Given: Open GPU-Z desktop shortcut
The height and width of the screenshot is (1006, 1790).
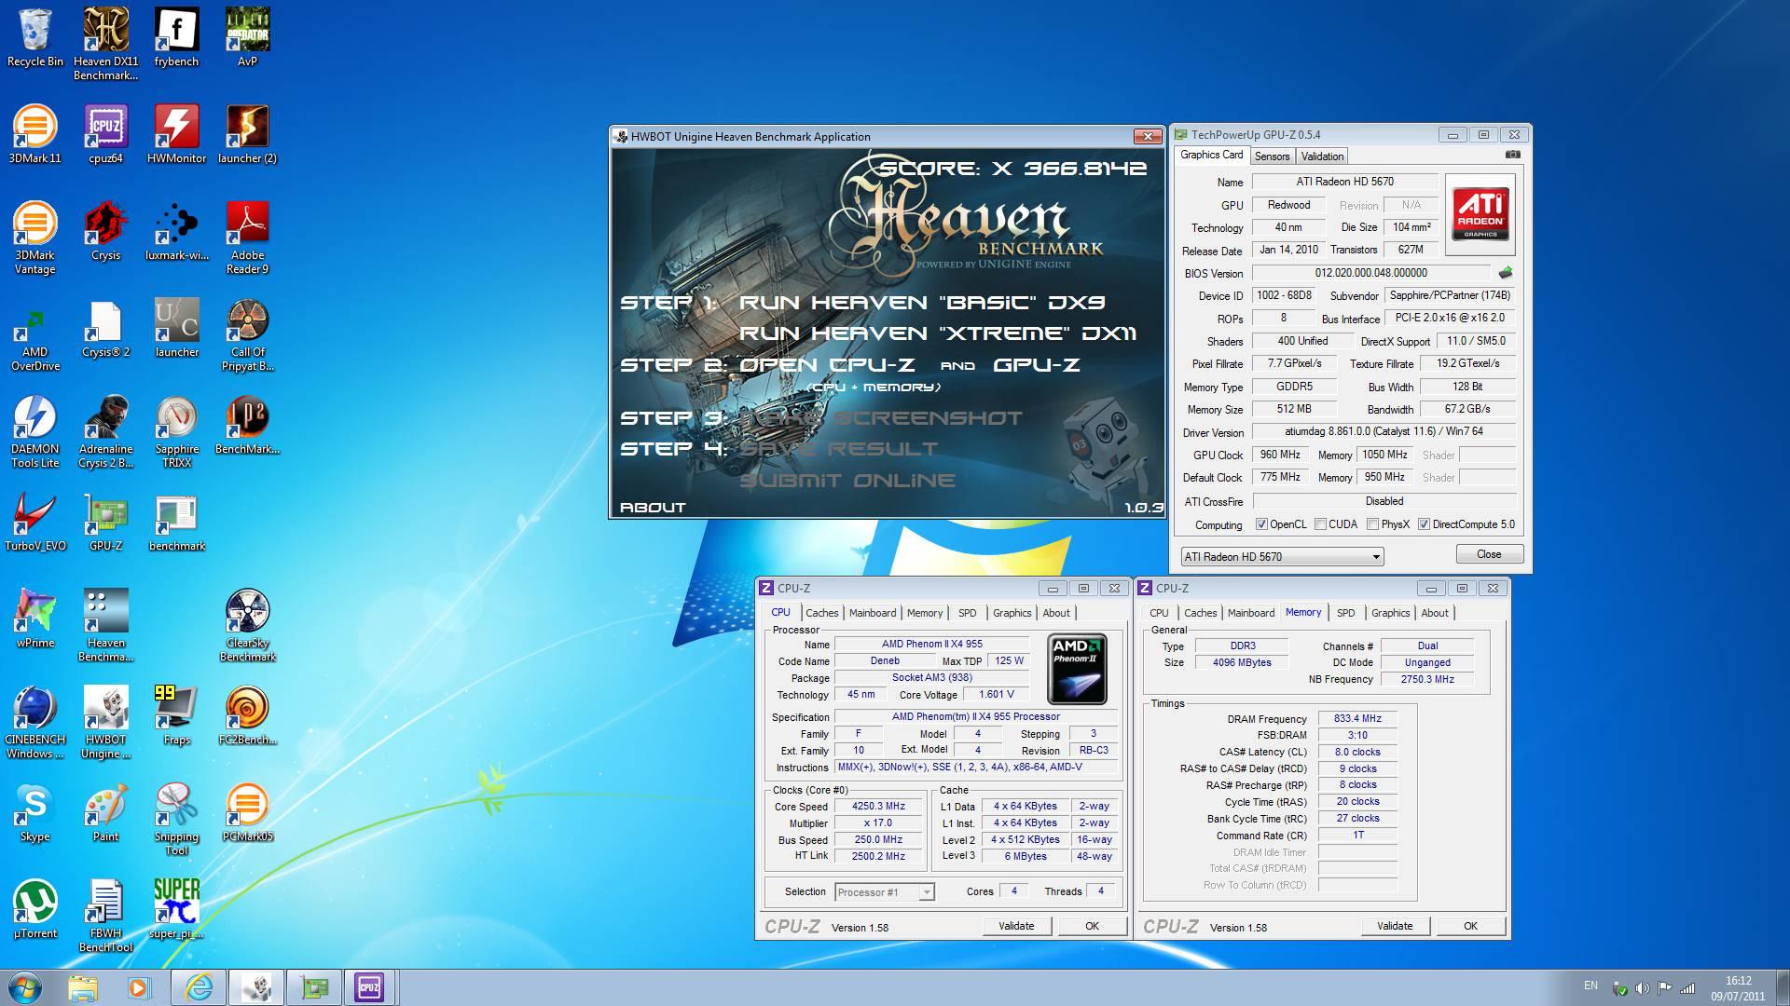Looking at the screenshot, I should tap(105, 522).
